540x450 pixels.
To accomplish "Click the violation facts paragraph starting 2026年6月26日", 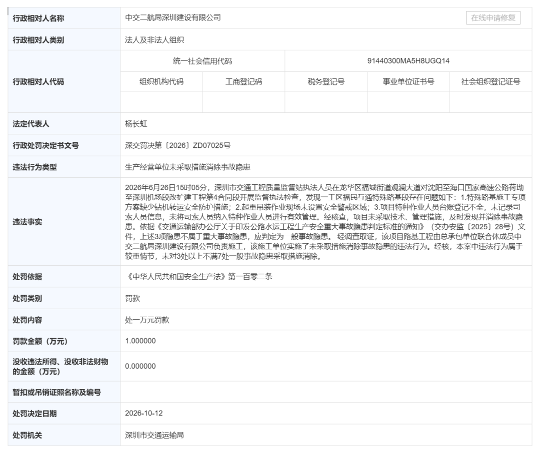I will click(325, 222).
